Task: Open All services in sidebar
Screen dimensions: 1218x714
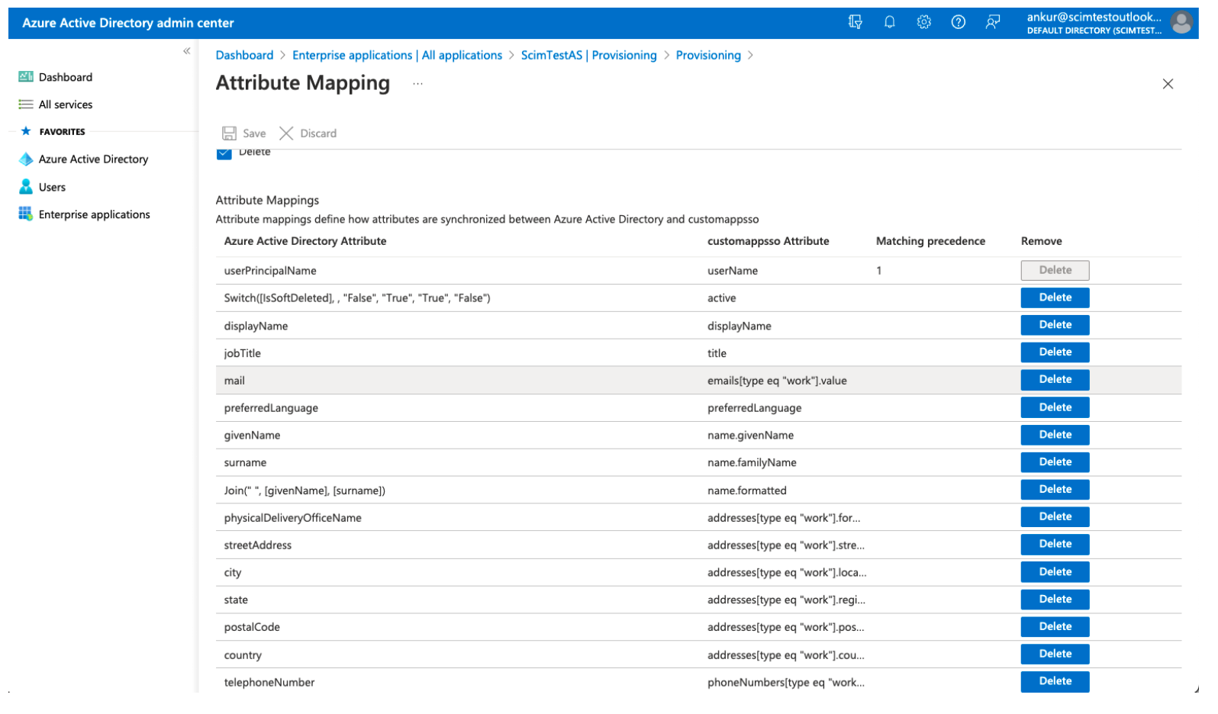Action: tap(66, 105)
